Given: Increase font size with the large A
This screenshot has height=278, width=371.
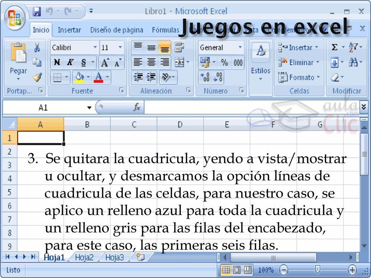Looking at the screenshot, I should pyautogui.click(x=105, y=63).
